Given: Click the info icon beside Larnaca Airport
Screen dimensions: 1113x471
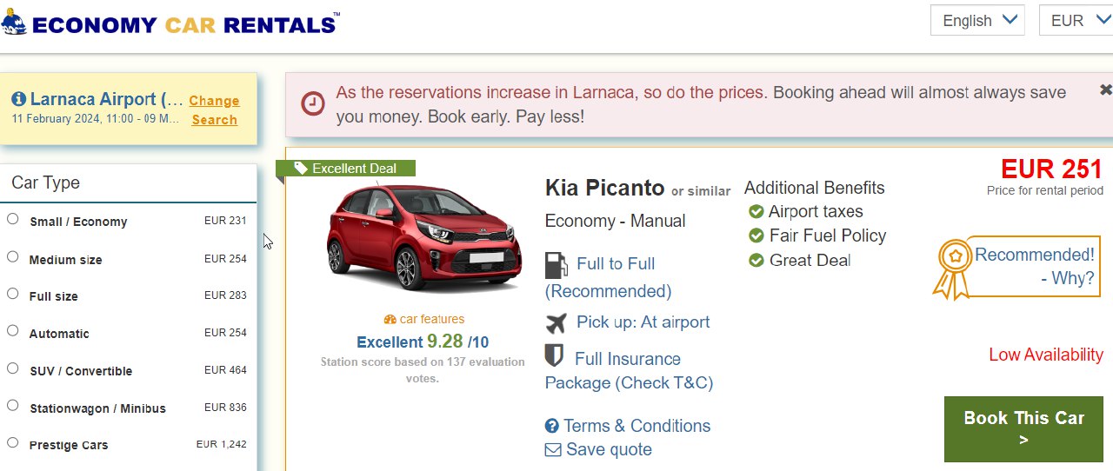Looking at the screenshot, I should [x=18, y=99].
